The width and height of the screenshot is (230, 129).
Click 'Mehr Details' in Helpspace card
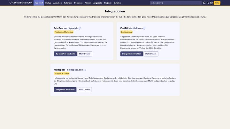tap(84, 90)
